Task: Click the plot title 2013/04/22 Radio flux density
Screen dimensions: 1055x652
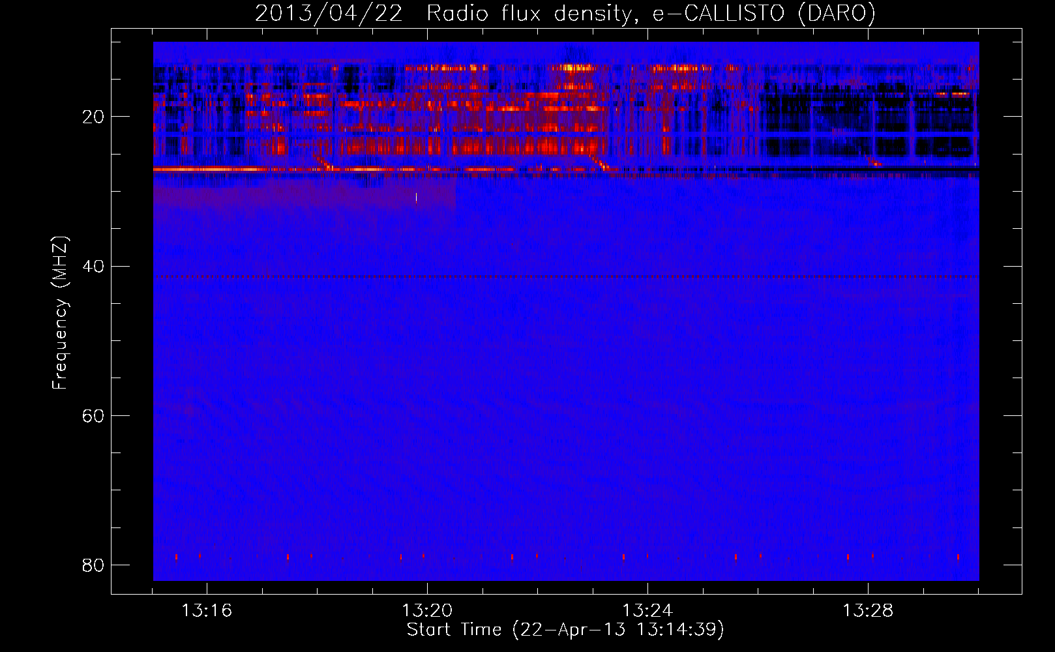Action: pos(565,13)
